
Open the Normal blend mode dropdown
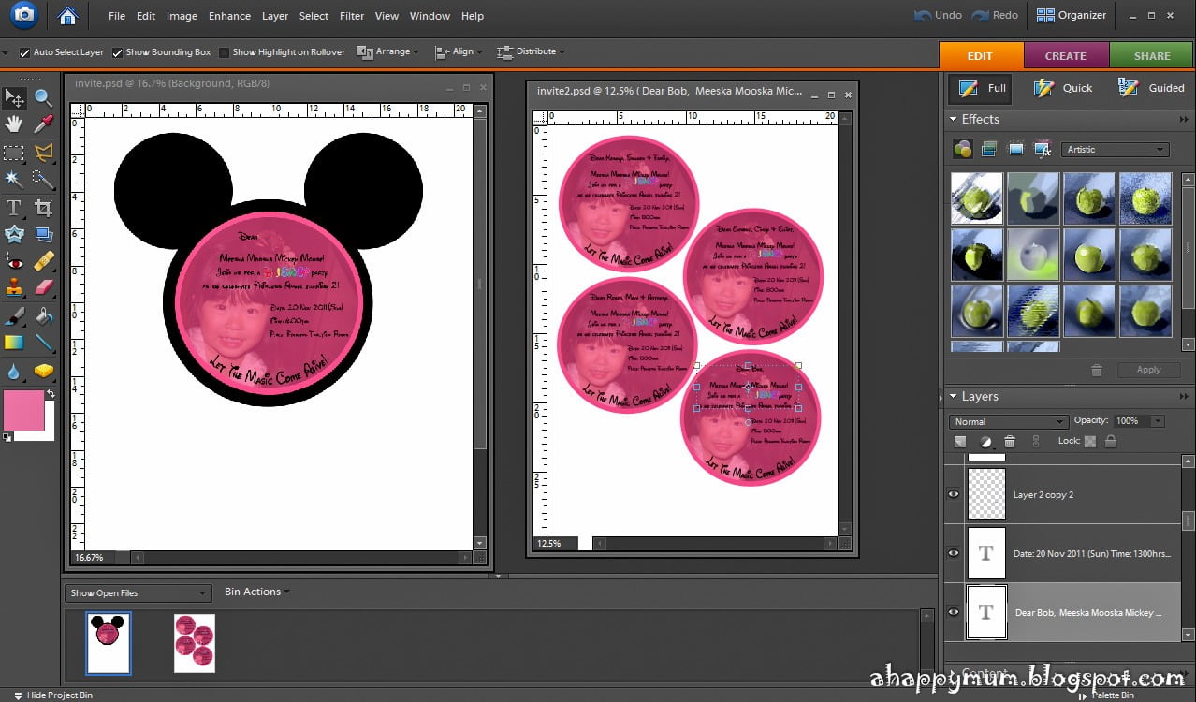coord(1008,422)
